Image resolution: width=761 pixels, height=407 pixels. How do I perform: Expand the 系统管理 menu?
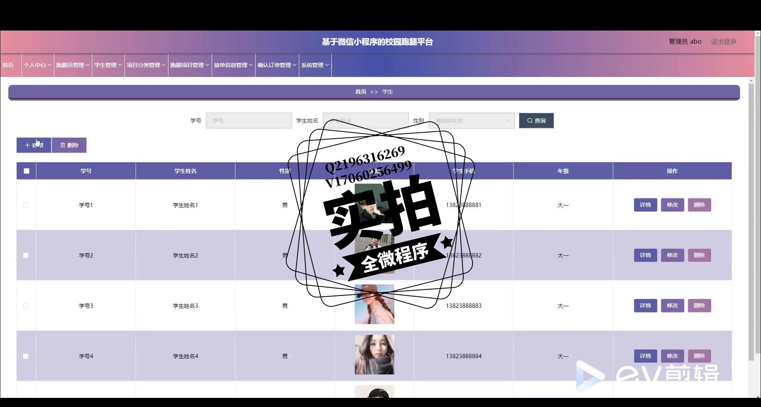315,65
